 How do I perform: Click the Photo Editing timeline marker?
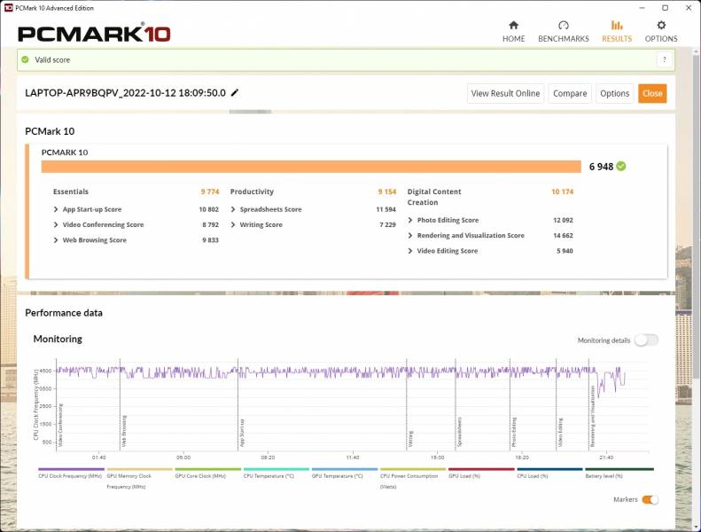click(x=514, y=432)
